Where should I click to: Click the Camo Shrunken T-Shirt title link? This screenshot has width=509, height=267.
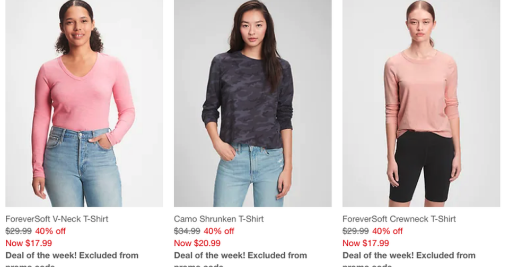tap(218, 219)
